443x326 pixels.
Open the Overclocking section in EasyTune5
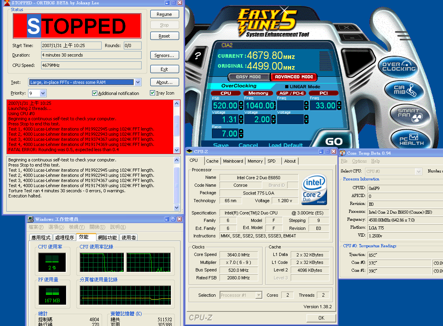[398, 67]
